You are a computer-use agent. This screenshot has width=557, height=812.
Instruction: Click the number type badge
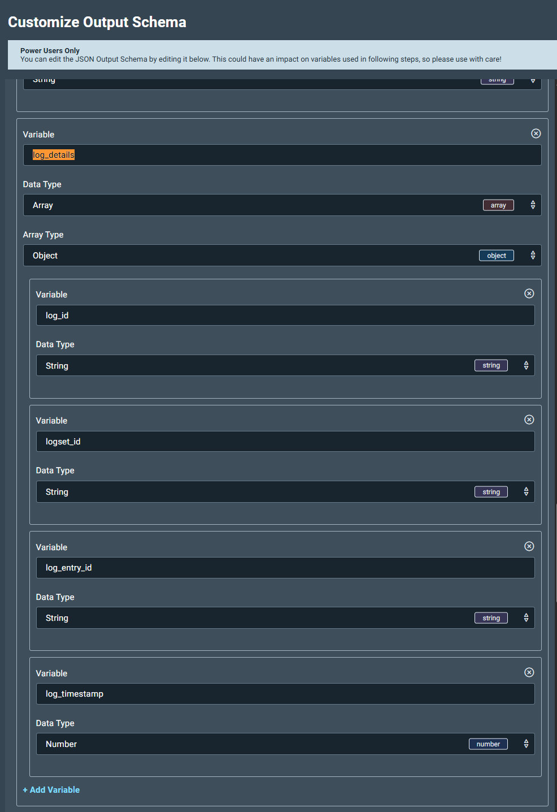point(488,744)
